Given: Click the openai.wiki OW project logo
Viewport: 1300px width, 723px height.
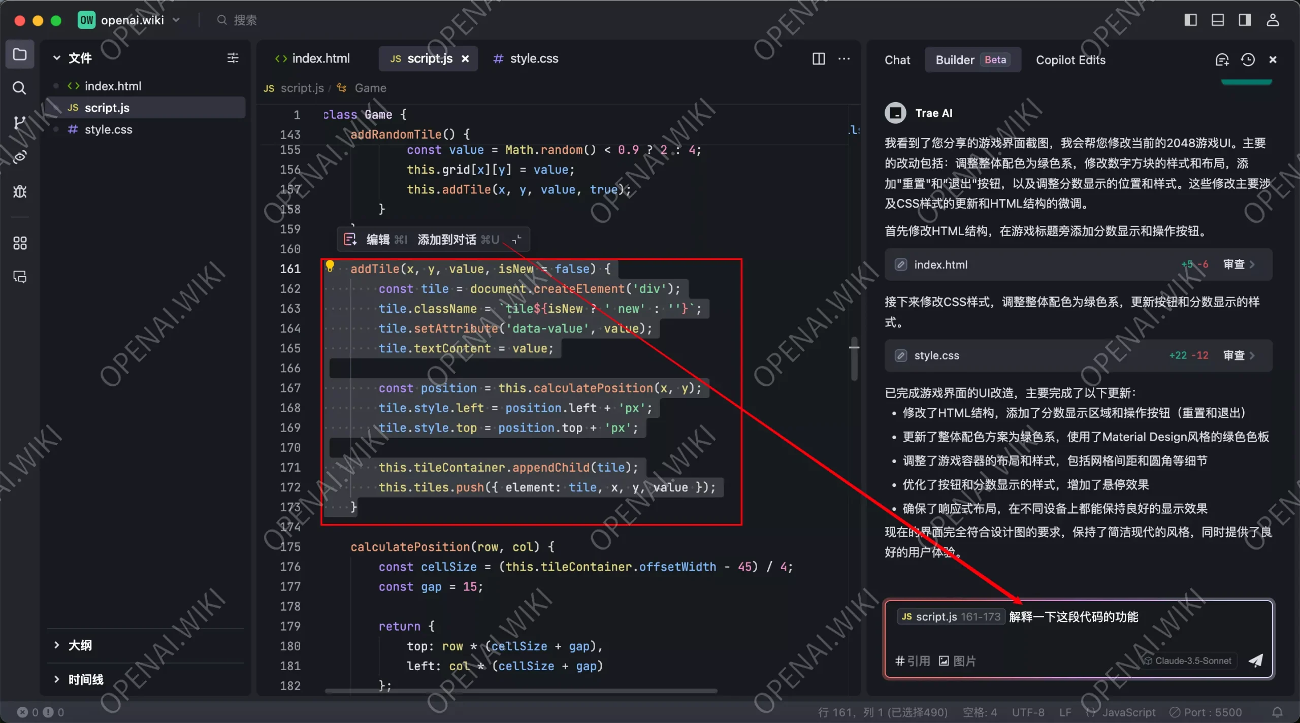Looking at the screenshot, I should (86, 20).
